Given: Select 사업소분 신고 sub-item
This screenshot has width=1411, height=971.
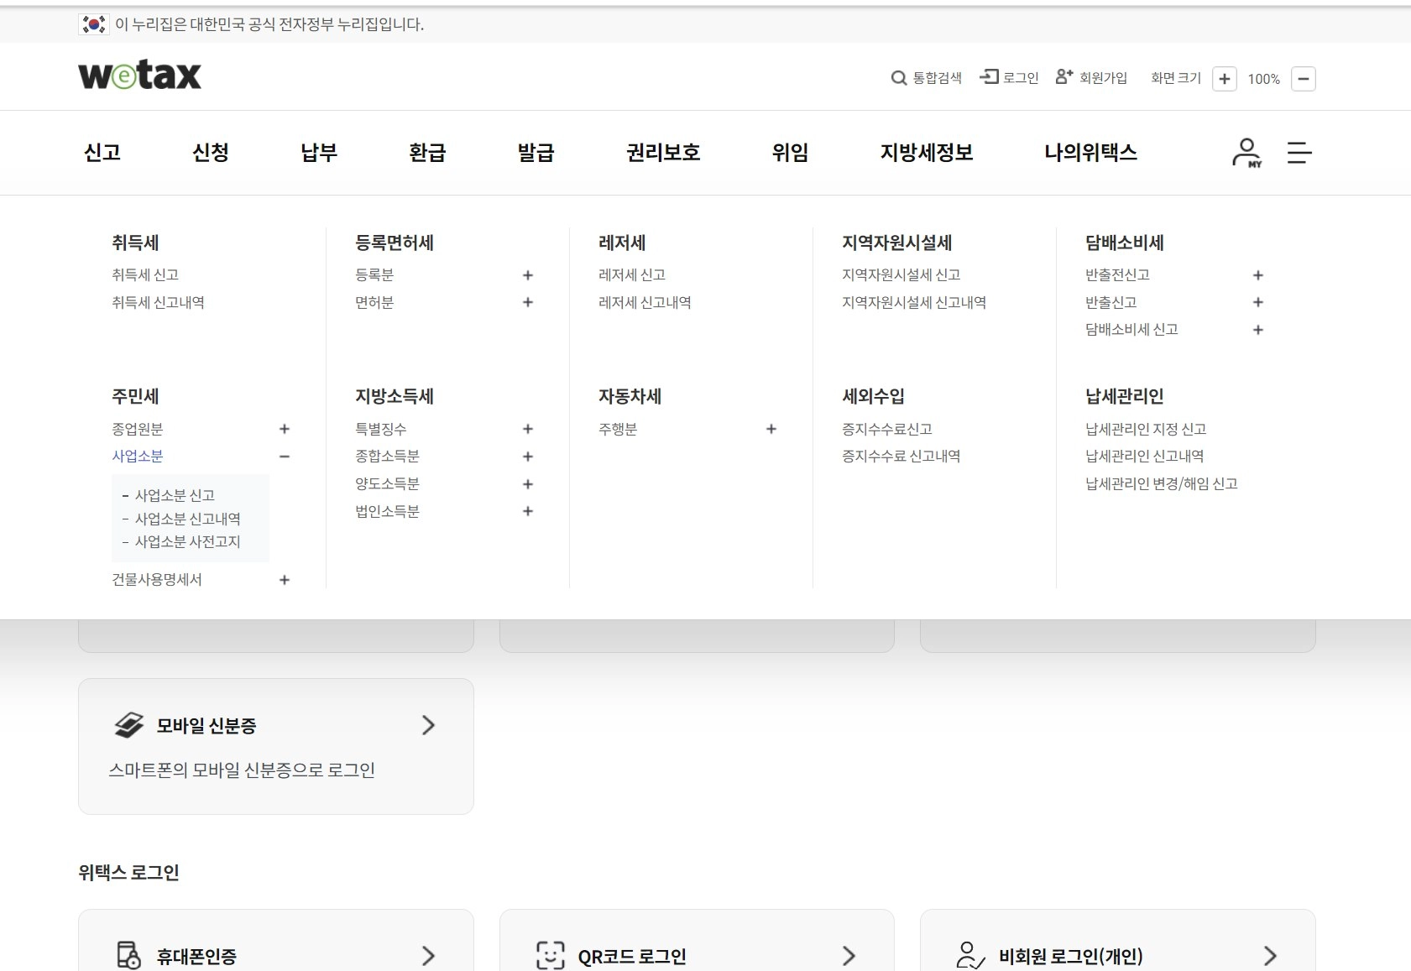Looking at the screenshot, I should click(x=175, y=495).
